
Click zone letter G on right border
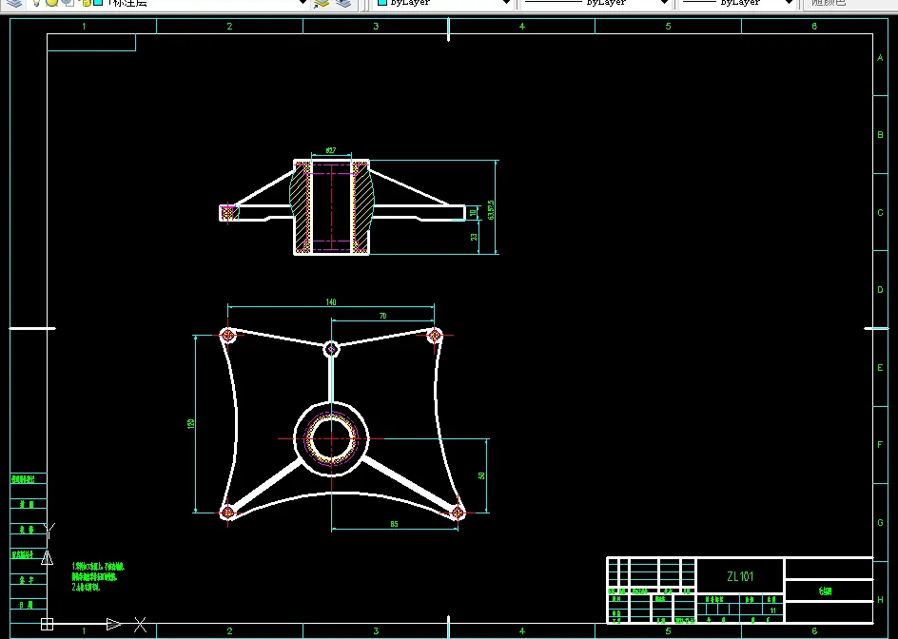880,522
